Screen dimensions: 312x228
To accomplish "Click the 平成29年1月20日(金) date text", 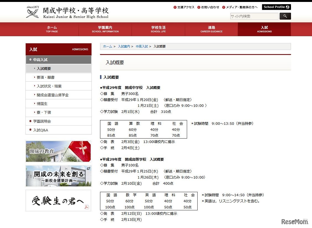I will tap(140, 100).
